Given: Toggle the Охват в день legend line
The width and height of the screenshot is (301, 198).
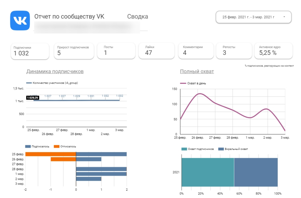Looking at the screenshot, I should pos(183,83).
